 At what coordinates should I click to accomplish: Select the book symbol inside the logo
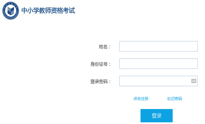point(11,11)
